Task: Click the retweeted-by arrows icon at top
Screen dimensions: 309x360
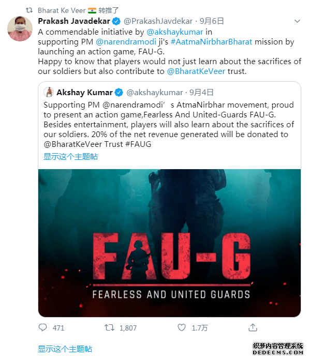Action: 29,10
